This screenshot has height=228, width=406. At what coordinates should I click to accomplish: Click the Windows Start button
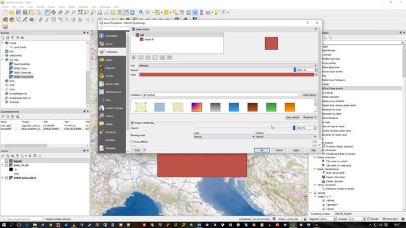(4, 225)
